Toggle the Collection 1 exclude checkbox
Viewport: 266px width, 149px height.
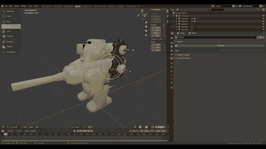pyautogui.click(x=176, y=16)
